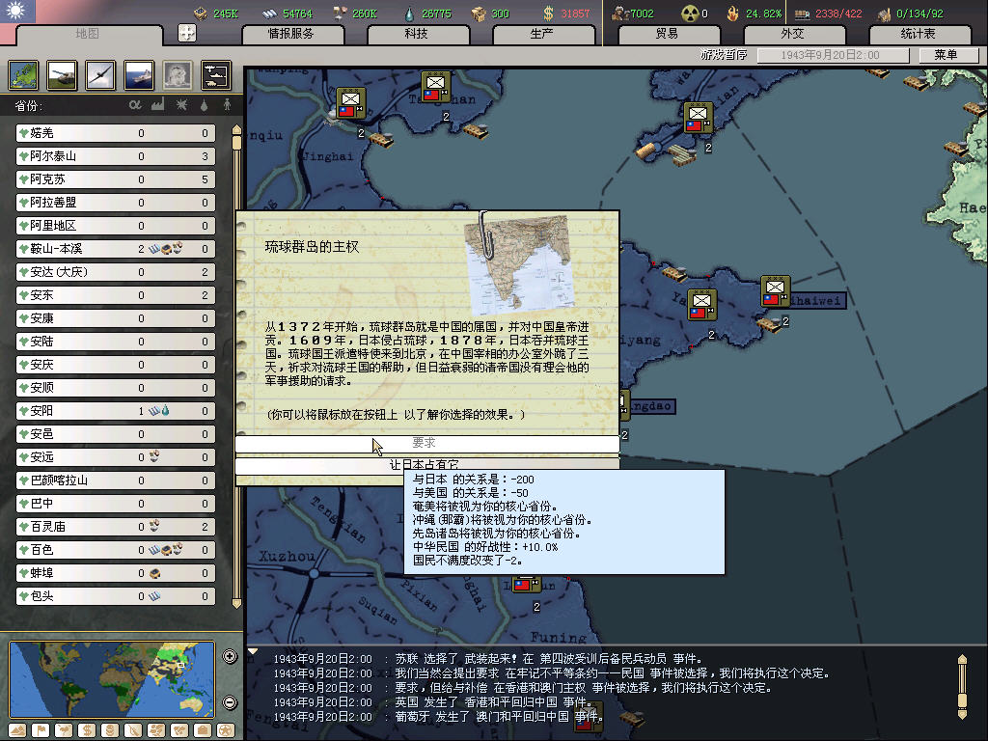Screen dimensions: 988x741
Task: Open the 统计表 tab
Action: coord(919,34)
